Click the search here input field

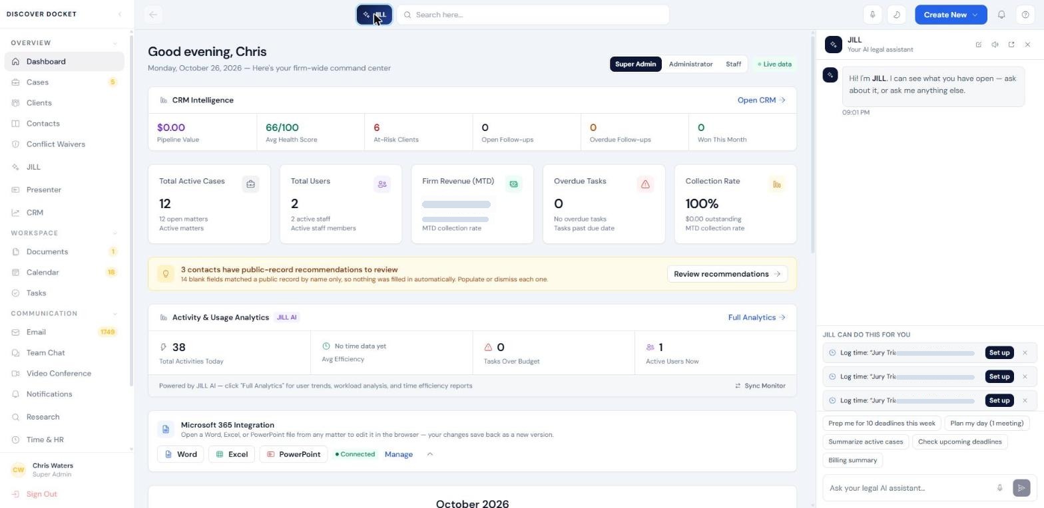pos(533,15)
